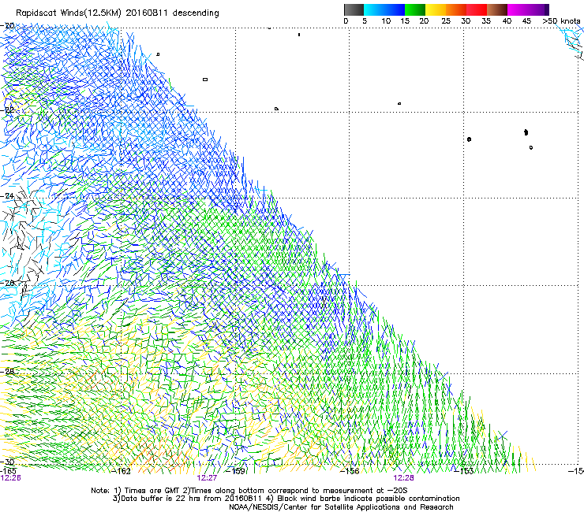Click the cyan 5-10 knots color bar segment
Viewport: 584px width, 512px height.
[x=374, y=9]
